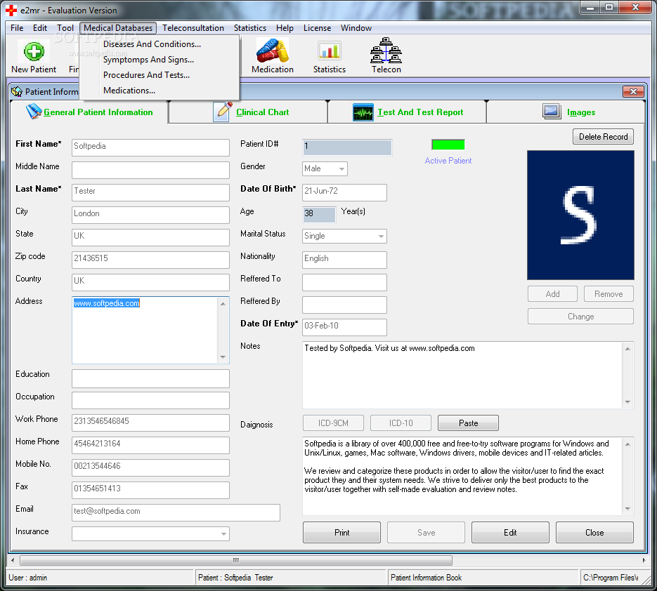Open the Teleconsultation menu
This screenshot has height=591, width=657.
point(193,28)
